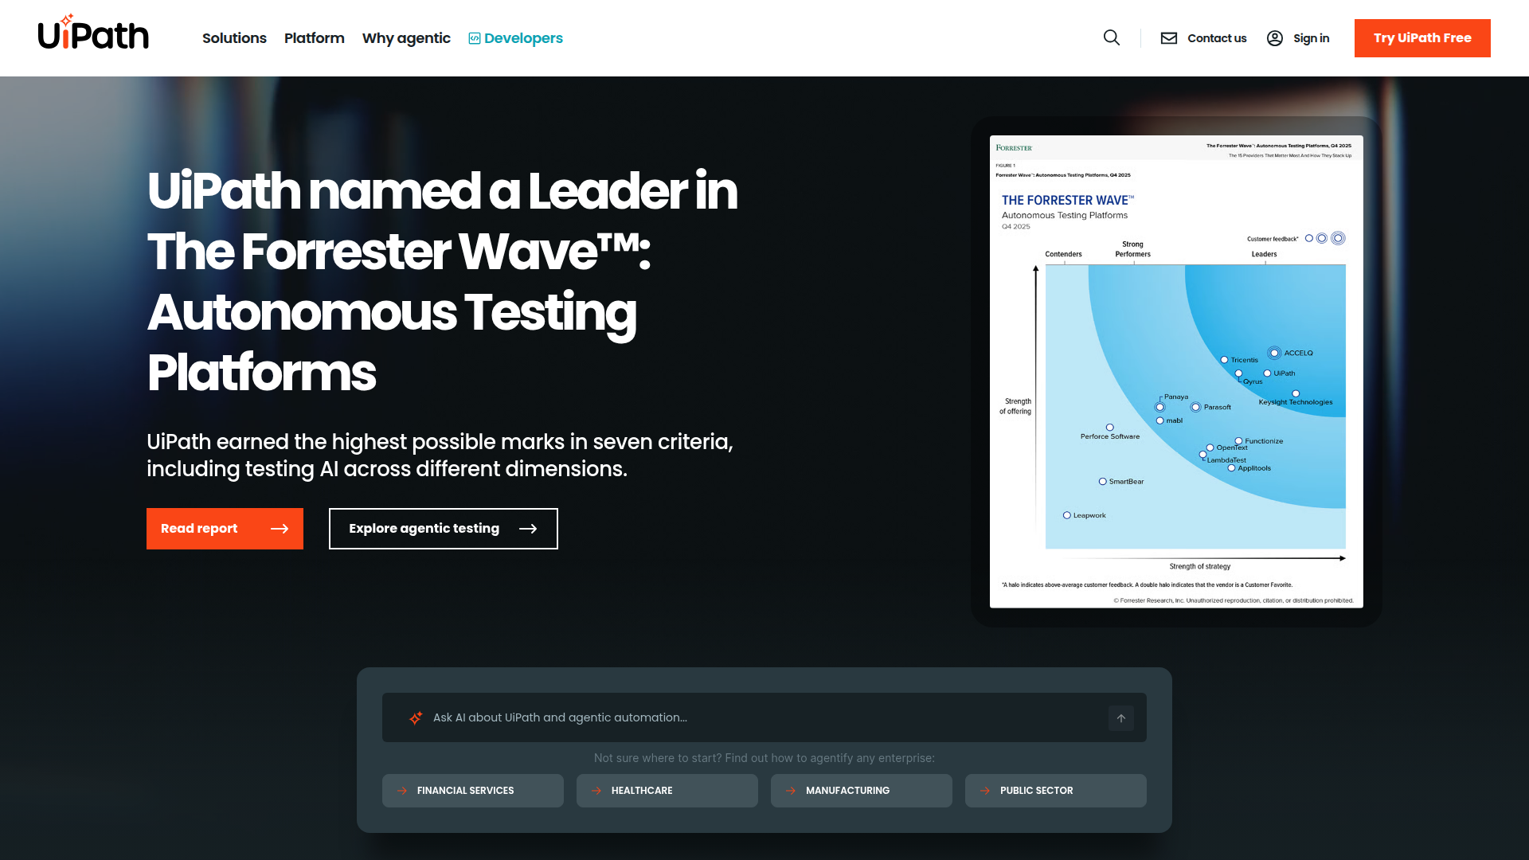This screenshot has width=1529, height=860.
Task: Click the submit arrow in the AI prompt box
Action: click(x=1120, y=717)
